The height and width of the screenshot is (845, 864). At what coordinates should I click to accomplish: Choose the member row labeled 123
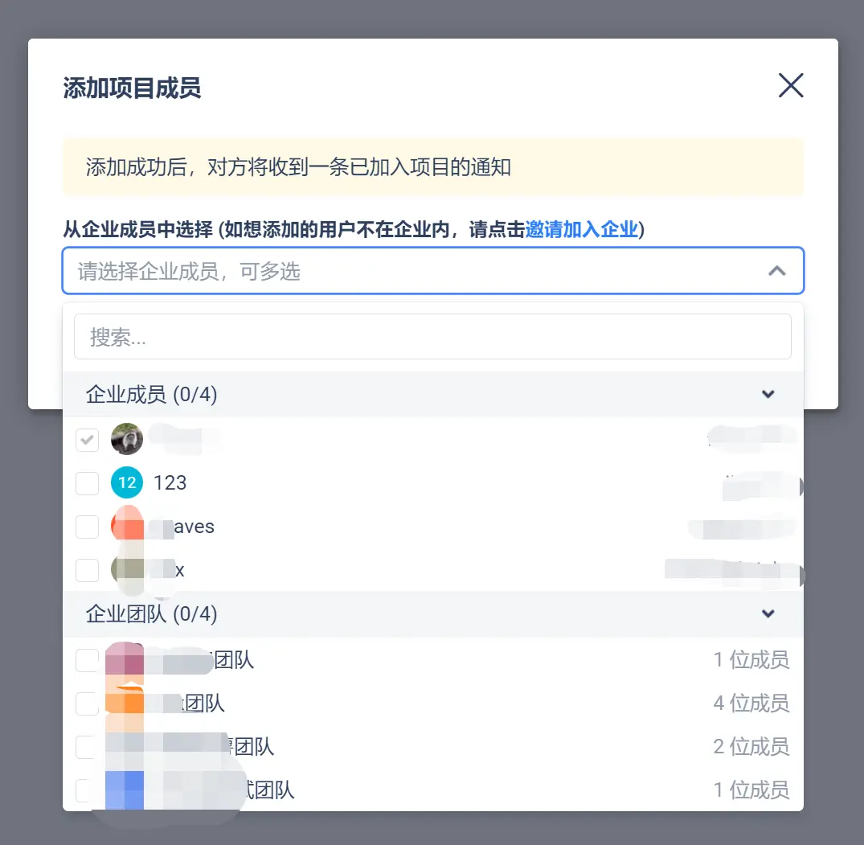tap(433, 483)
